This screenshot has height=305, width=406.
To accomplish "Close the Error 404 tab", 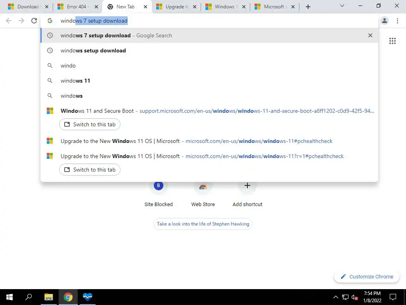I will pos(96,7).
